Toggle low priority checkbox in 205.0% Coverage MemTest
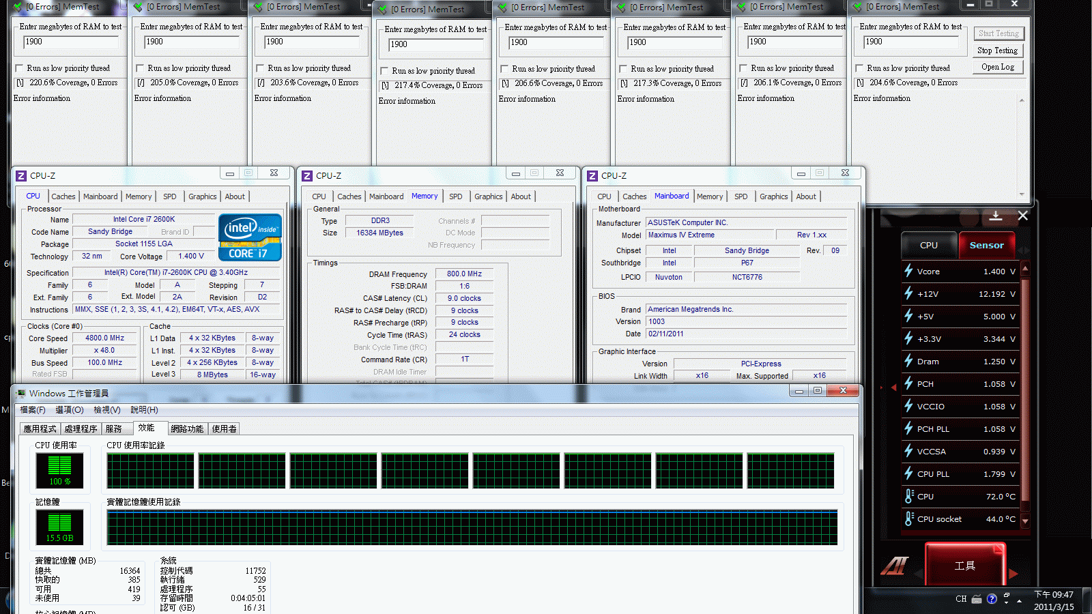The height and width of the screenshot is (614, 1092). 140,68
